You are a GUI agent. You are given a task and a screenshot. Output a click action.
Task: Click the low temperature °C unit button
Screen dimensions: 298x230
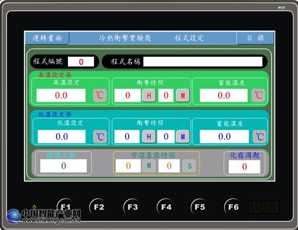point(100,136)
